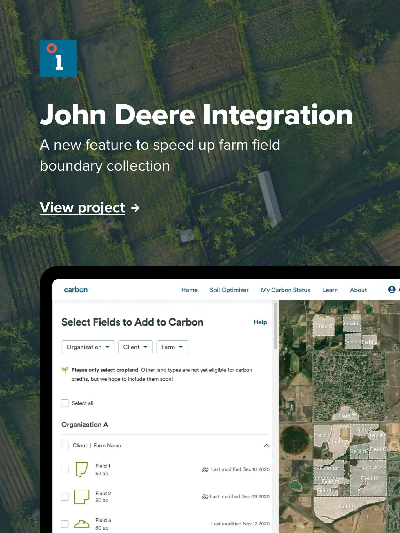Select Field 12 on the map
This screenshot has width=400, height=533.
click(x=369, y=481)
